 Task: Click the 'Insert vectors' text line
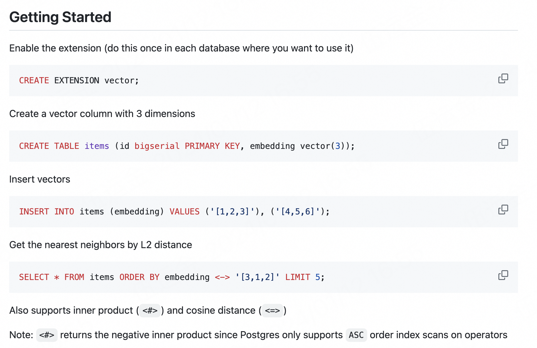40,180
